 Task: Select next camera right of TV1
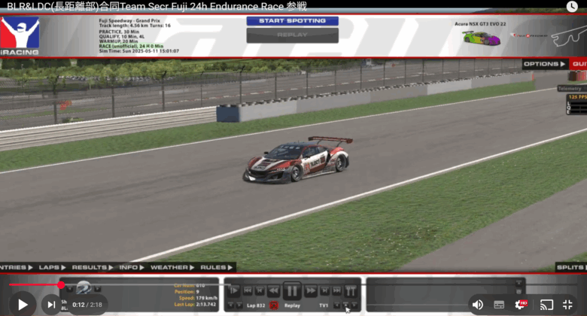point(354,305)
